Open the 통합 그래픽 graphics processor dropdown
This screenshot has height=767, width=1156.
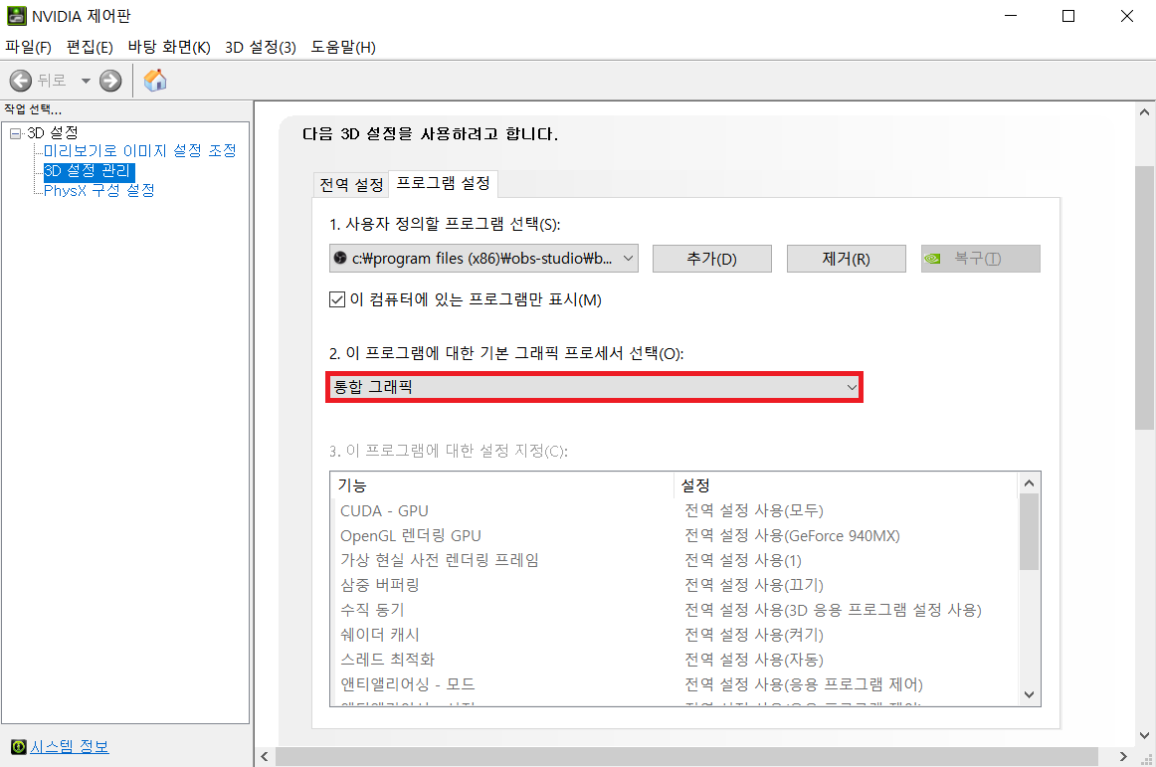click(594, 387)
